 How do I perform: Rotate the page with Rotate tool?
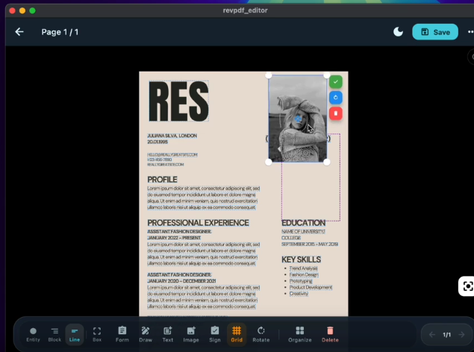pos(261,333)
